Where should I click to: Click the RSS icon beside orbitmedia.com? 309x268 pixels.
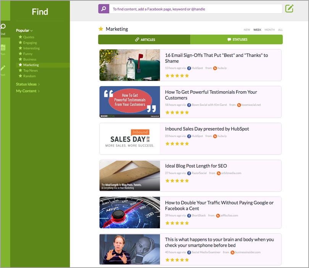pos(219,173)
